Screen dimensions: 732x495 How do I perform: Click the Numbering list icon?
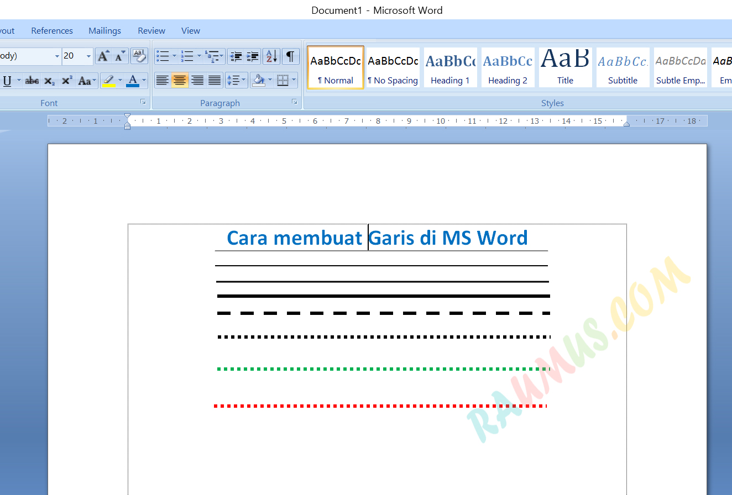(x=187, y=56)
